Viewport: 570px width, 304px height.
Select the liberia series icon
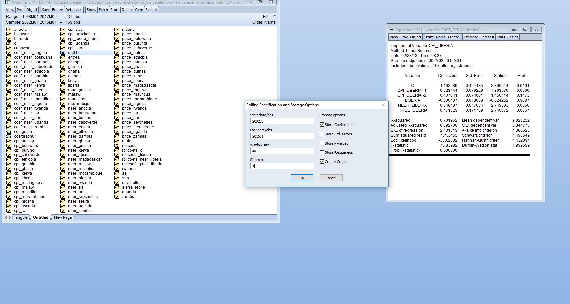point(63,85)
